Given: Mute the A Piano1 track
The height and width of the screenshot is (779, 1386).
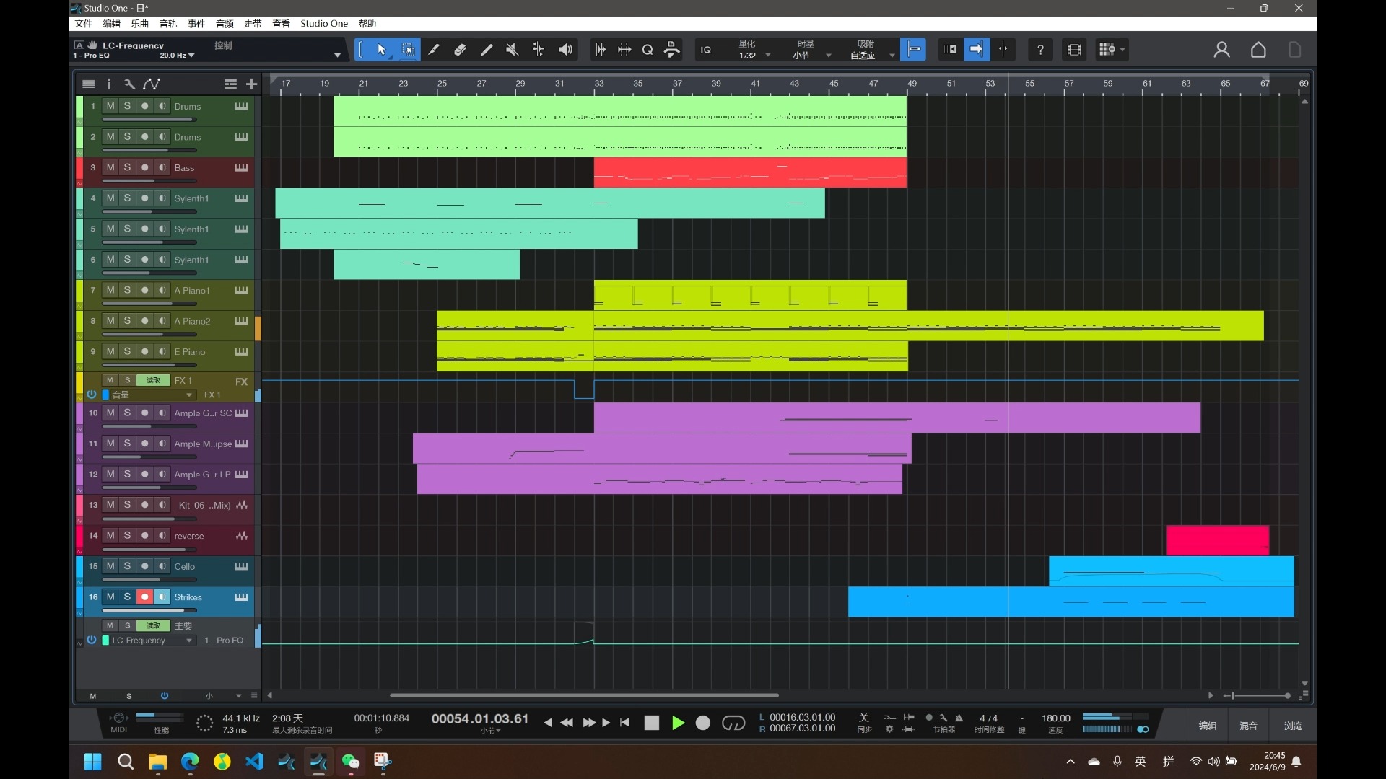Looking at the screenshot, I should 110,290.
